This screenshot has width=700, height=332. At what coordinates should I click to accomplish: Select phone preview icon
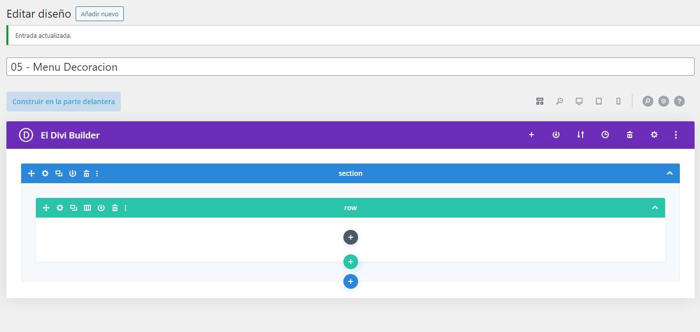[x=618, y=101]
